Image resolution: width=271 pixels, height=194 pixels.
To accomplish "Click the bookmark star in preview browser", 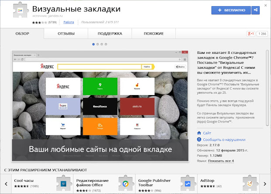I will tap(180, 60).
